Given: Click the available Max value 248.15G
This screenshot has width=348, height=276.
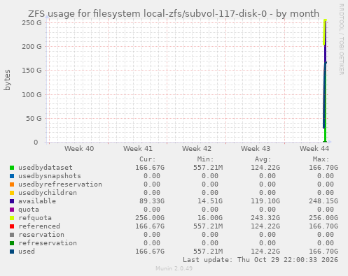Looking at the screenshot, I should pyautogui.click(x=323, y=201).
